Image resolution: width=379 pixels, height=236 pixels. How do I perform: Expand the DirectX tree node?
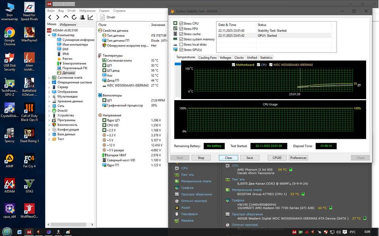click(49, 111)
